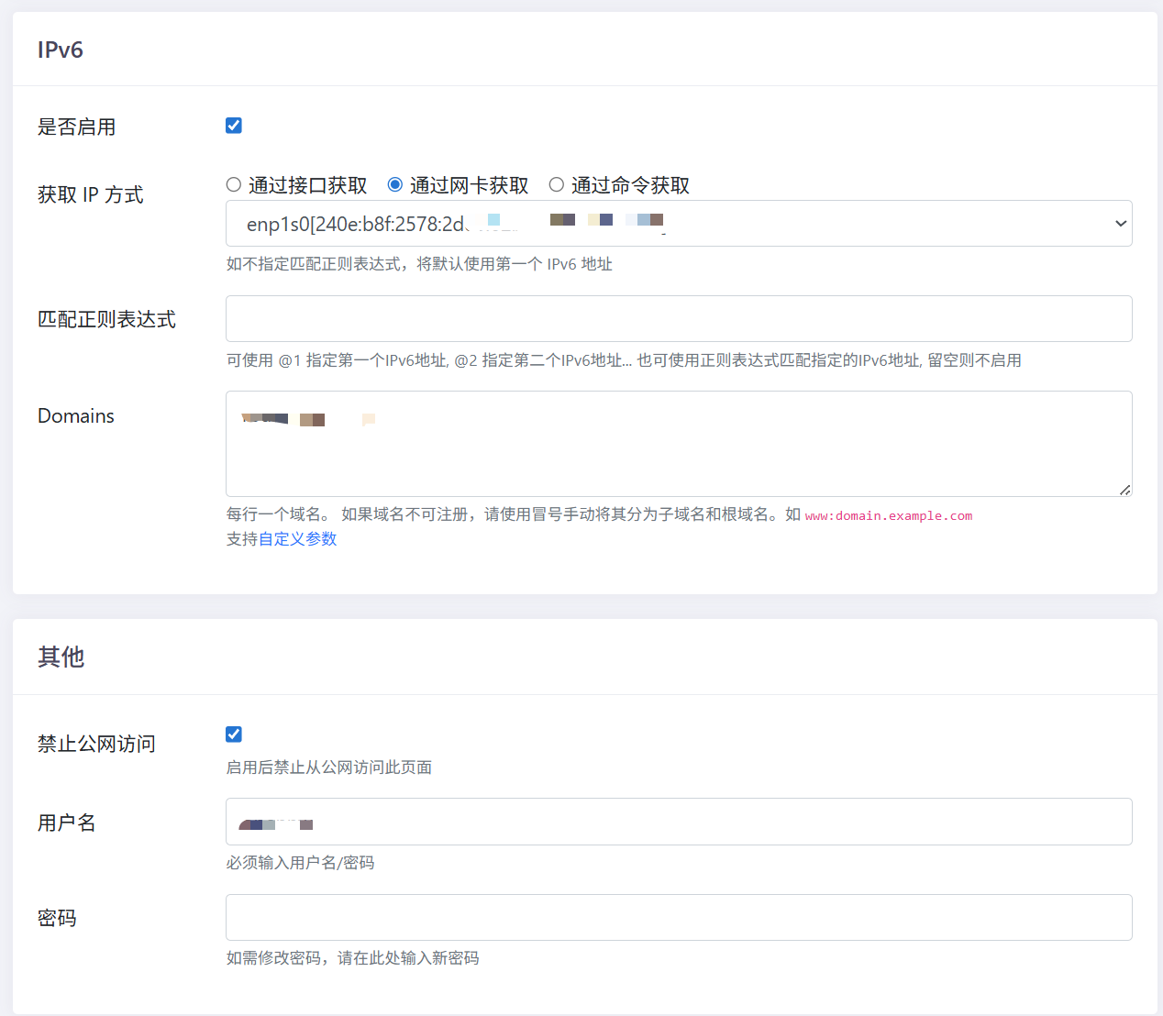Click the 必须输入用户名/密码 hint text
This screenshot has width=1163, height=1016.
tap(300, 863)
